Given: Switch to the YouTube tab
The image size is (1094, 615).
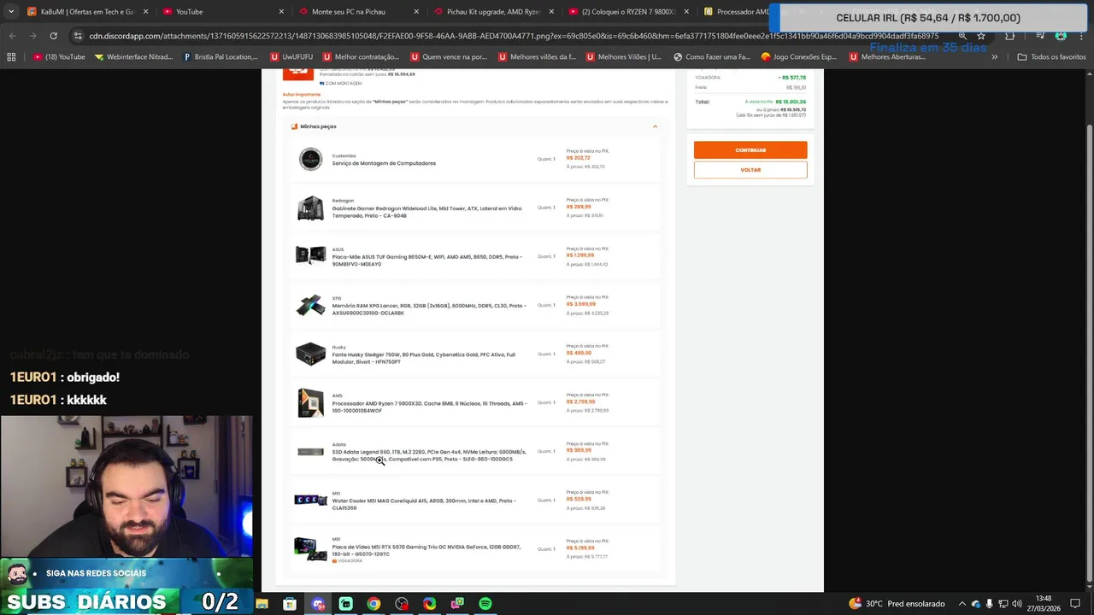Looking at the screenshot, I should (x=222, y=12).
